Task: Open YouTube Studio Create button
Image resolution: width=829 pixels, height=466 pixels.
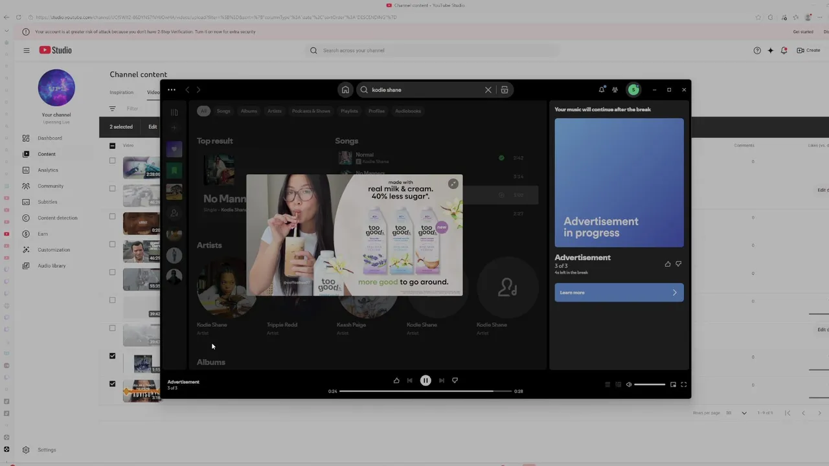Action: coord(809,50)
